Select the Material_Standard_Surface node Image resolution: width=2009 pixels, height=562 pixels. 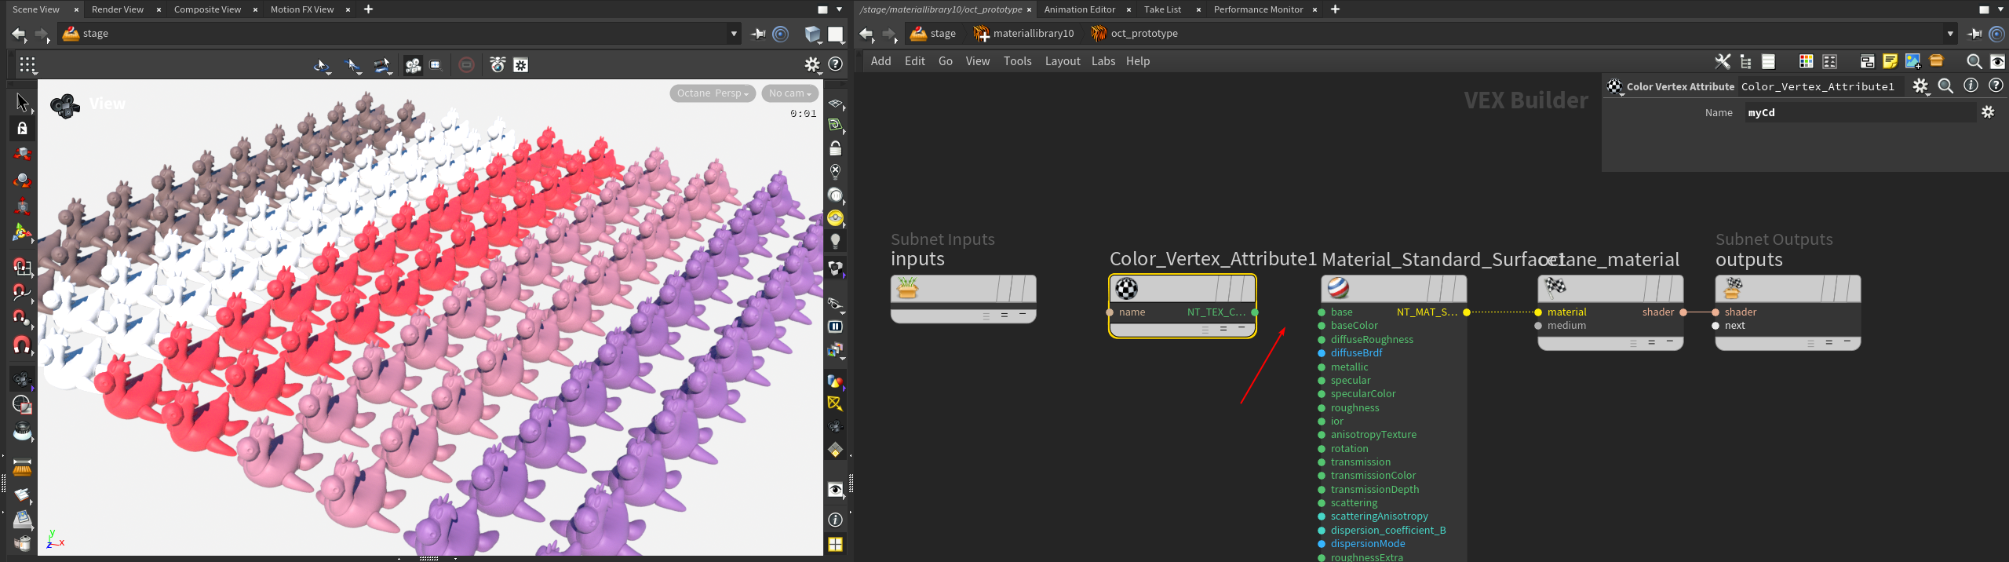[x=1394, y=289]
